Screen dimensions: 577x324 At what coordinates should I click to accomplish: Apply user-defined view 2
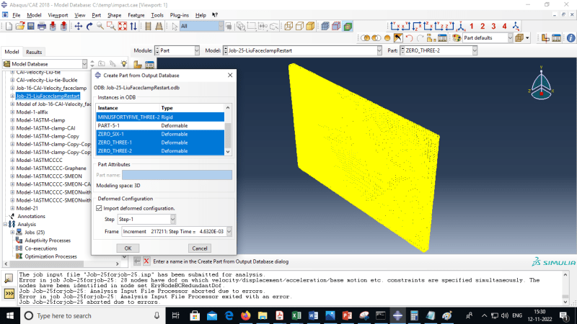click(483, 26)
